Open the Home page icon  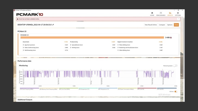click(152, 14)
